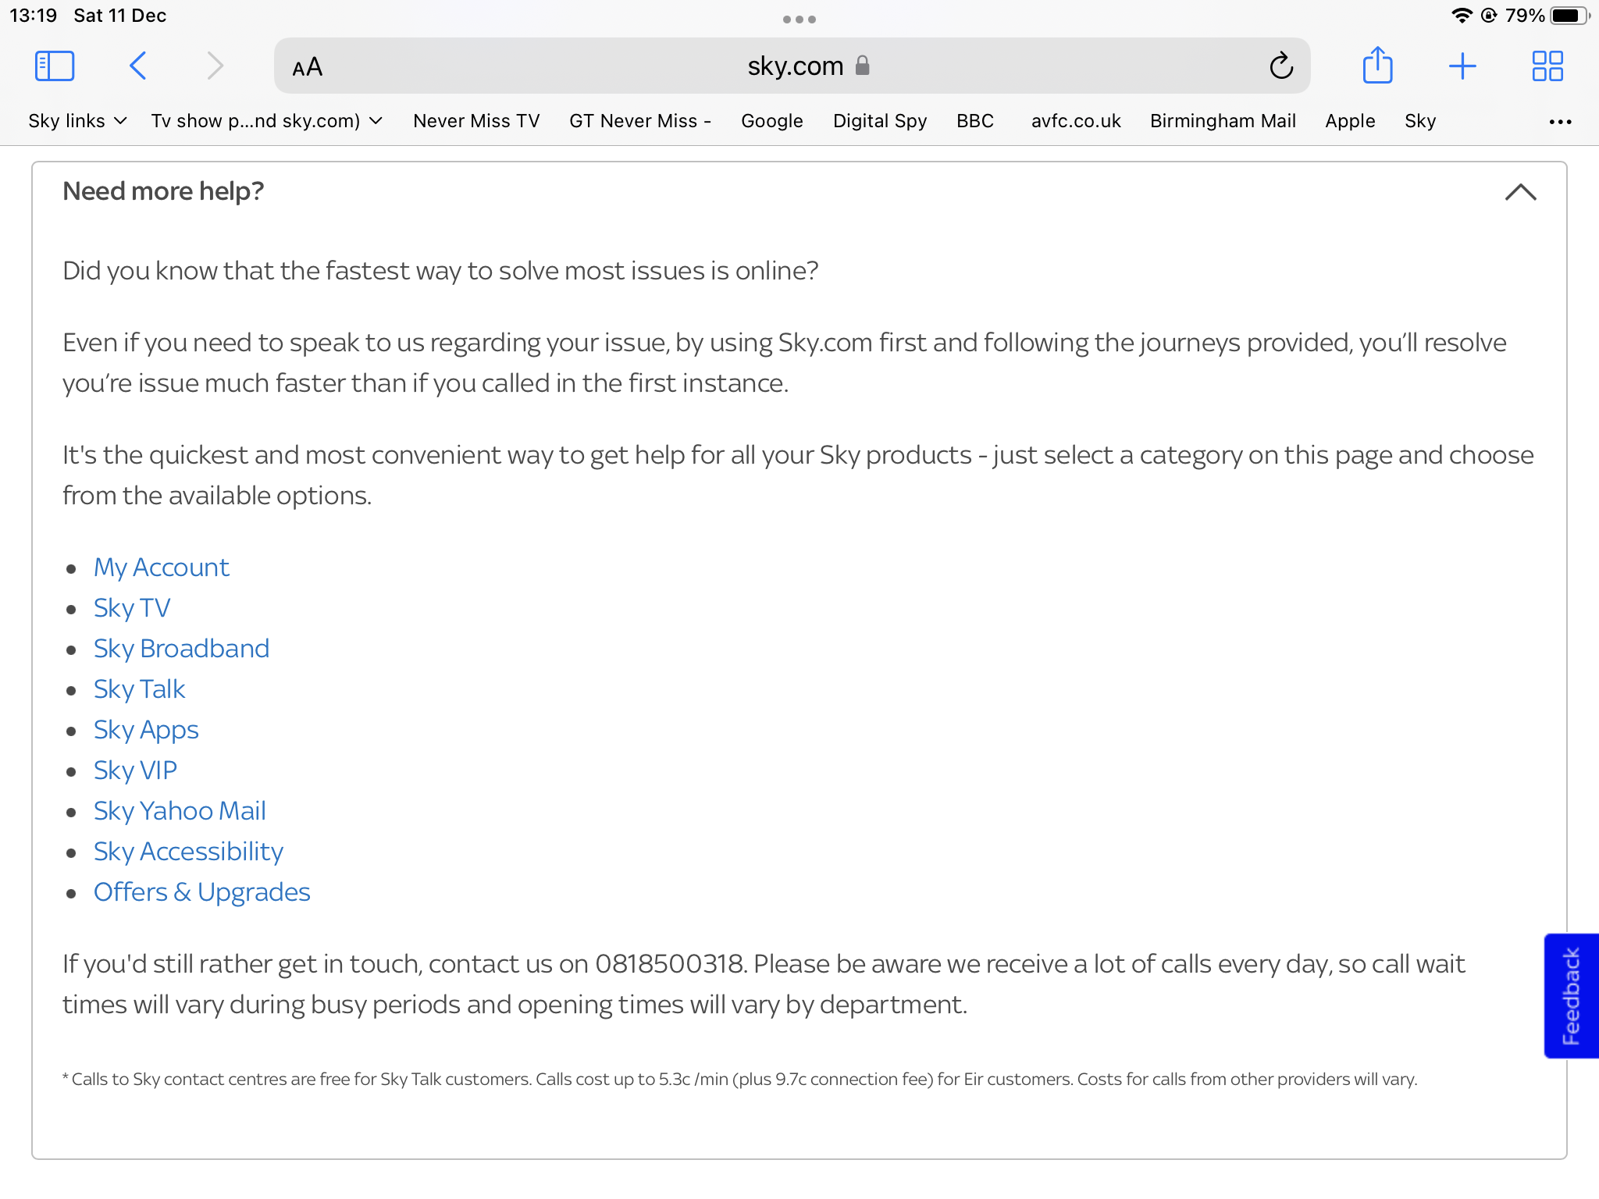The image size is (1599, 1199).
Task: Select the Digital Spy bookmark tab
Action: coord(879,121)
